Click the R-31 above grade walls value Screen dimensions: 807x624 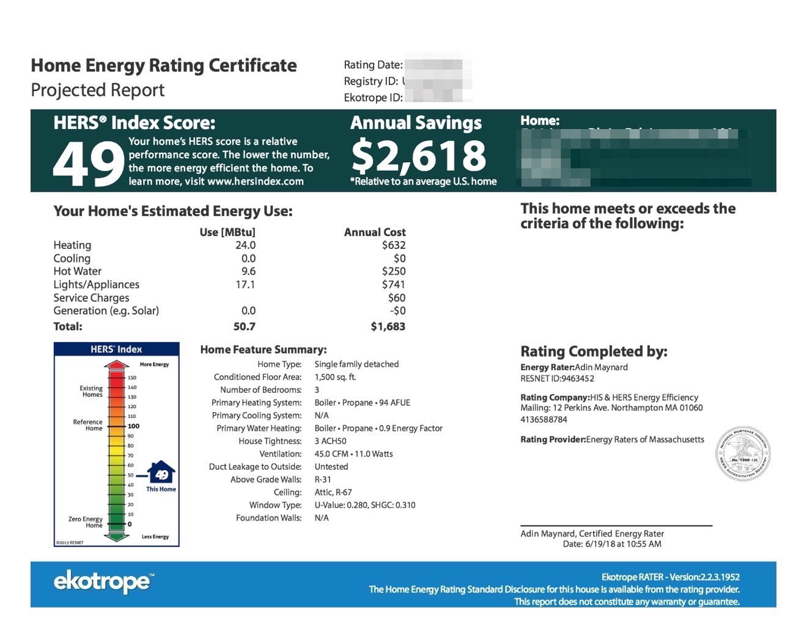tap(322, 480)
